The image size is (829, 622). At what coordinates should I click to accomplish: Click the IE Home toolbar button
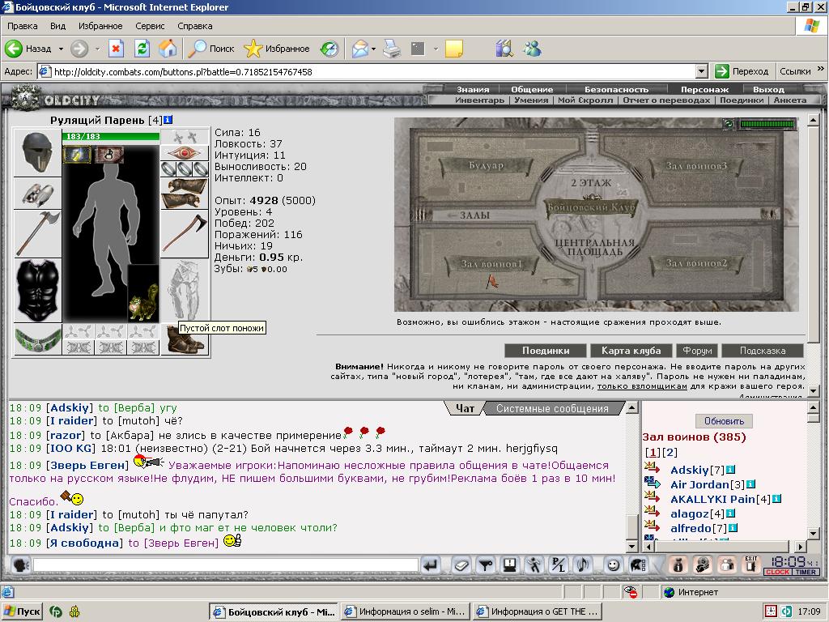[168, 49]
